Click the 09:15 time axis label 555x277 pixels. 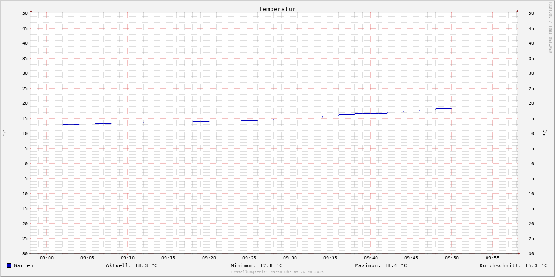(x=168, y=258)
